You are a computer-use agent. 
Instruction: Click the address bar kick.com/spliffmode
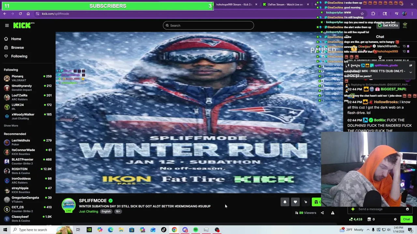point(55,14)
